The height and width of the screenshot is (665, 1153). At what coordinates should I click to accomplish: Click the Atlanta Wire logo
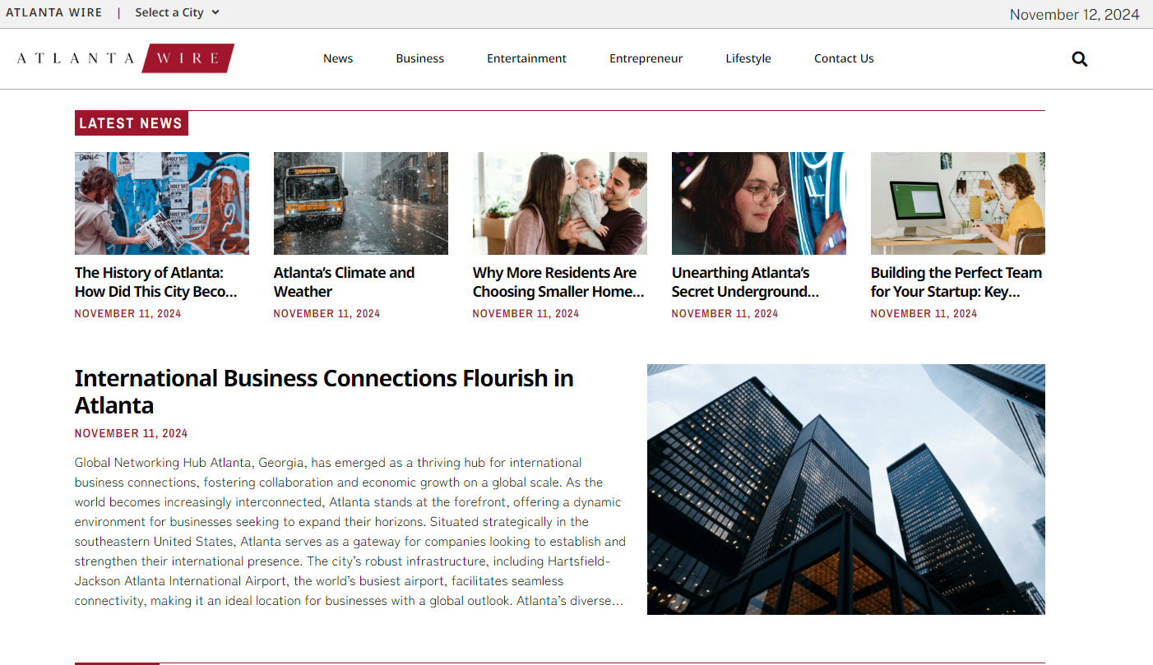point(125,58)
